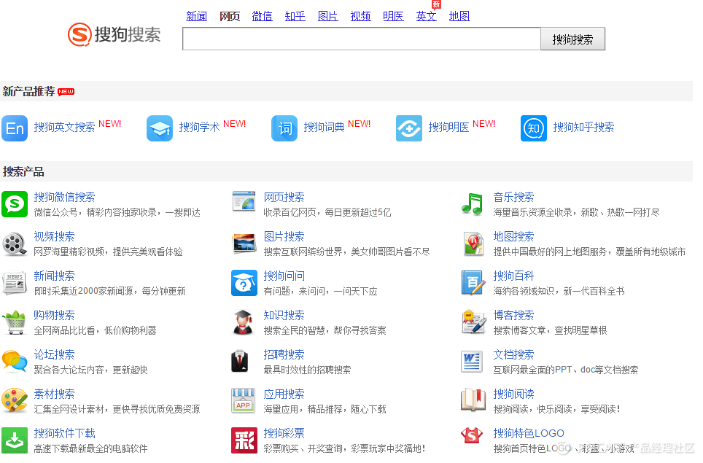Open the 搜狗问问 link
This screenshot has width=703, height=463.
tap(284, 276)
